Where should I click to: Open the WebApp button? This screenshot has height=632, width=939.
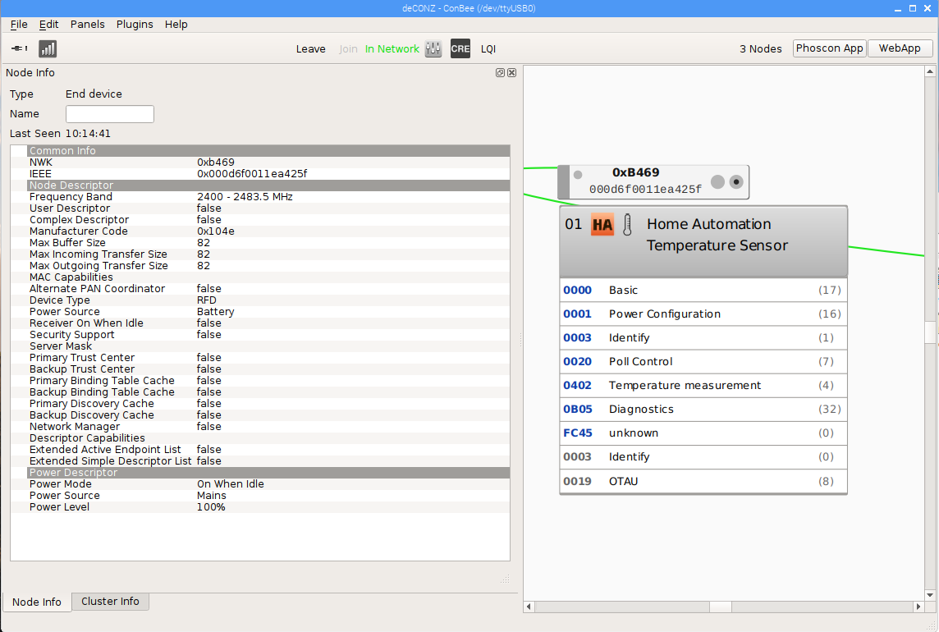(x=900, y=48)
